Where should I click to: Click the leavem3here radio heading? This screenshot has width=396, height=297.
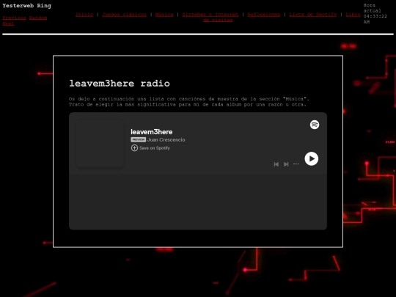pyautogui.click(x=120, y=84)
